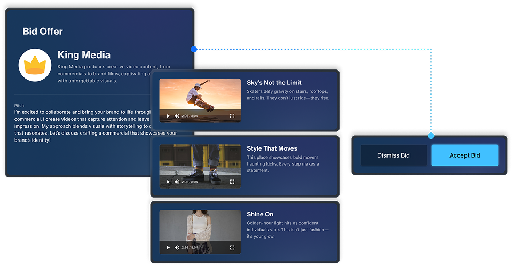
Task: Open the Sky's Not the Limit title
Action: pyautogui.click(x=274, y=83)
